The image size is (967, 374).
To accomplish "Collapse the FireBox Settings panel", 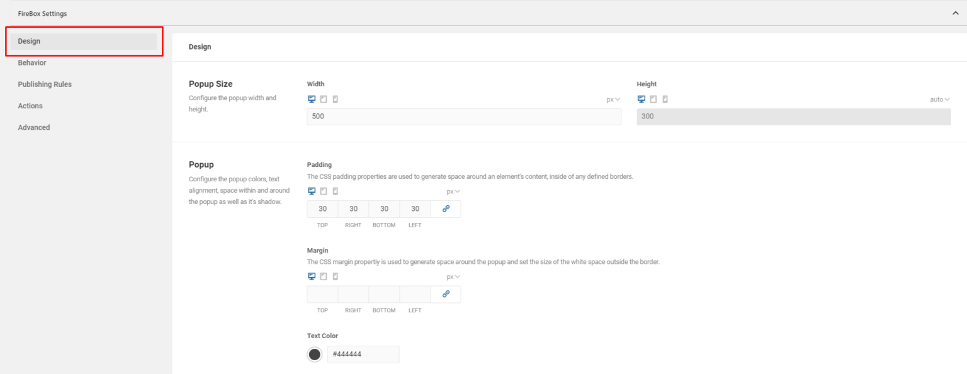I will (x=956, y=12).
